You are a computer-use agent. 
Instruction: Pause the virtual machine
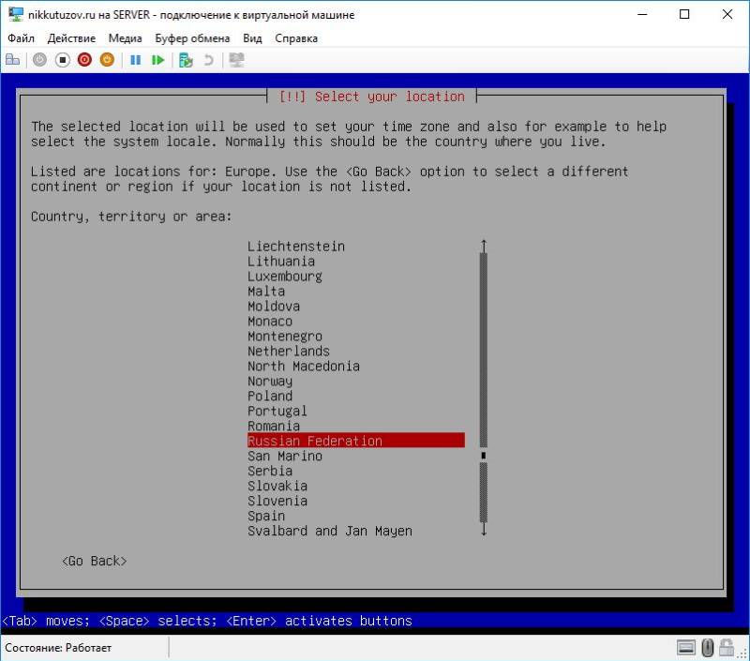(x=135, y=60)
